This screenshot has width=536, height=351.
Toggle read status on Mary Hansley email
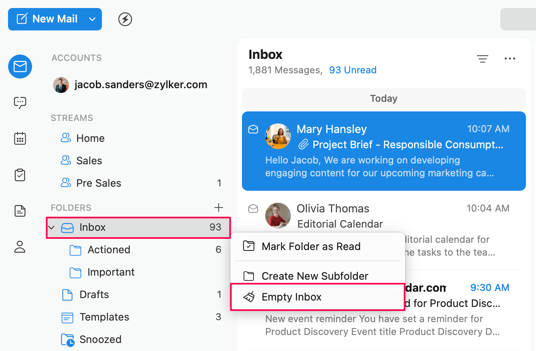point(253,129)
